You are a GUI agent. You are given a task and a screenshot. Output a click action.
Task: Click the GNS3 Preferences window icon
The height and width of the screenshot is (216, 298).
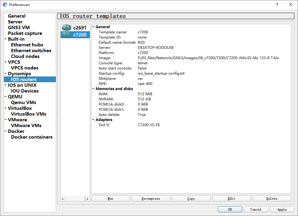tap(5, 5)
